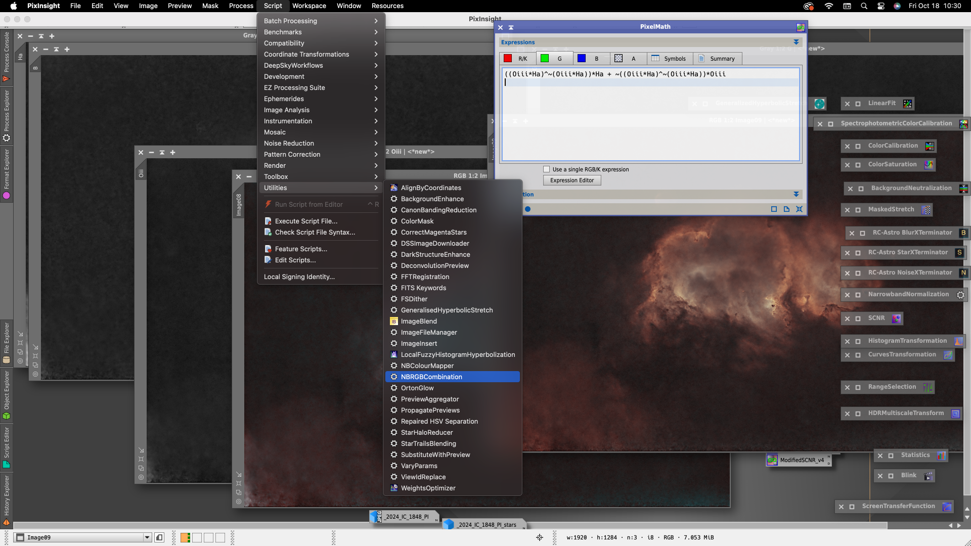Viewport: 971px width, 546px height.
Task: Open the BackgroundNeutralization process icon
Action: pyautogui.click(x=963, y=189)
